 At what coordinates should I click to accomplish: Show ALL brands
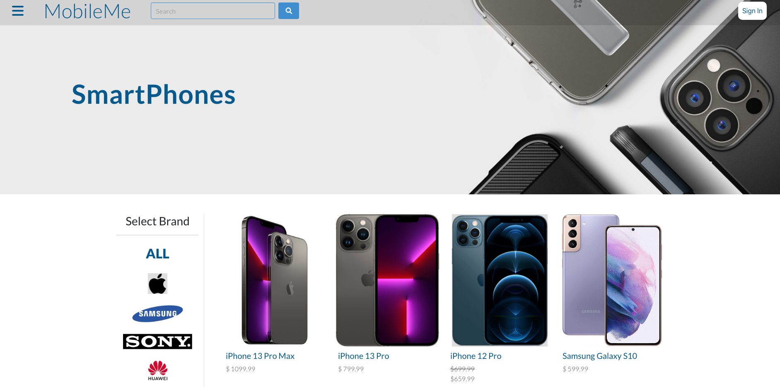click(x=157, y=253)
